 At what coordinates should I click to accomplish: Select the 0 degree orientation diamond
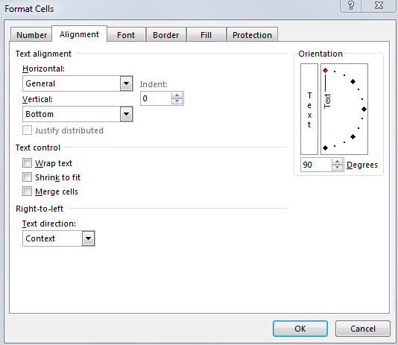[364, 109]
